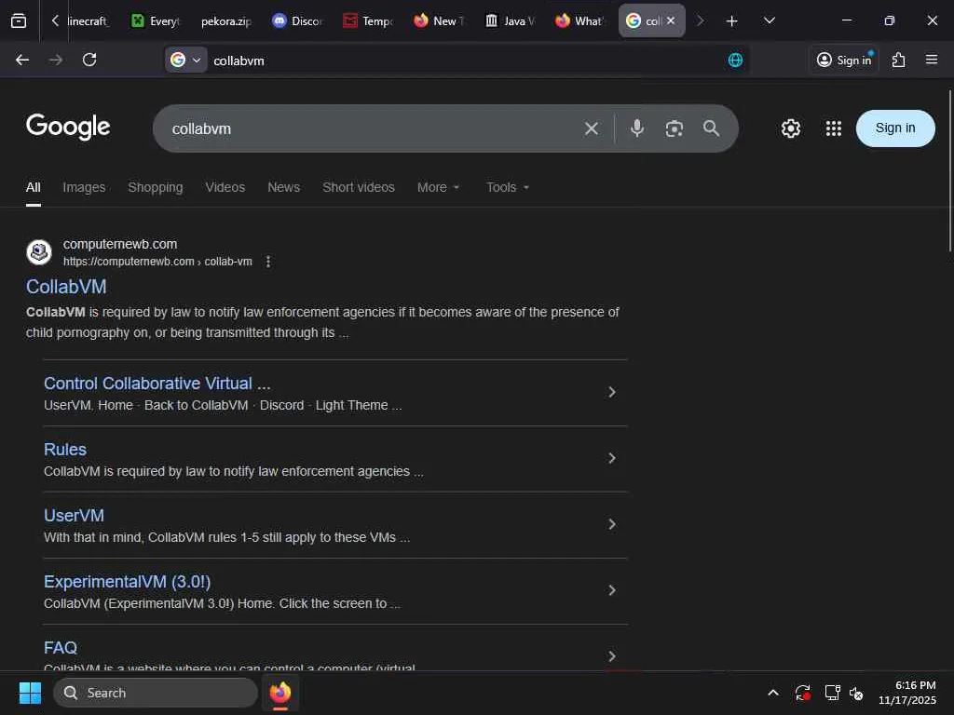The width and height of the screenshot is (954, 715).
Task: Switch to Videos results
Action: (x=225, y=187)
